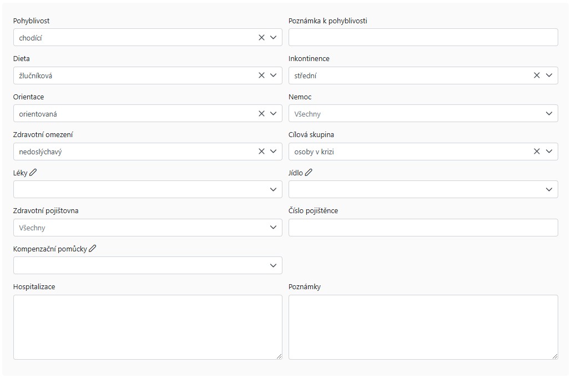Focus the Číslo pojištěnce field

point(423,228)
